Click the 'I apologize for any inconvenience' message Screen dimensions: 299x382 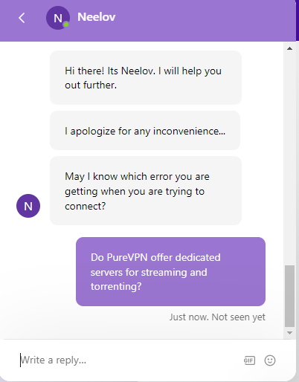tap(145, 131)
